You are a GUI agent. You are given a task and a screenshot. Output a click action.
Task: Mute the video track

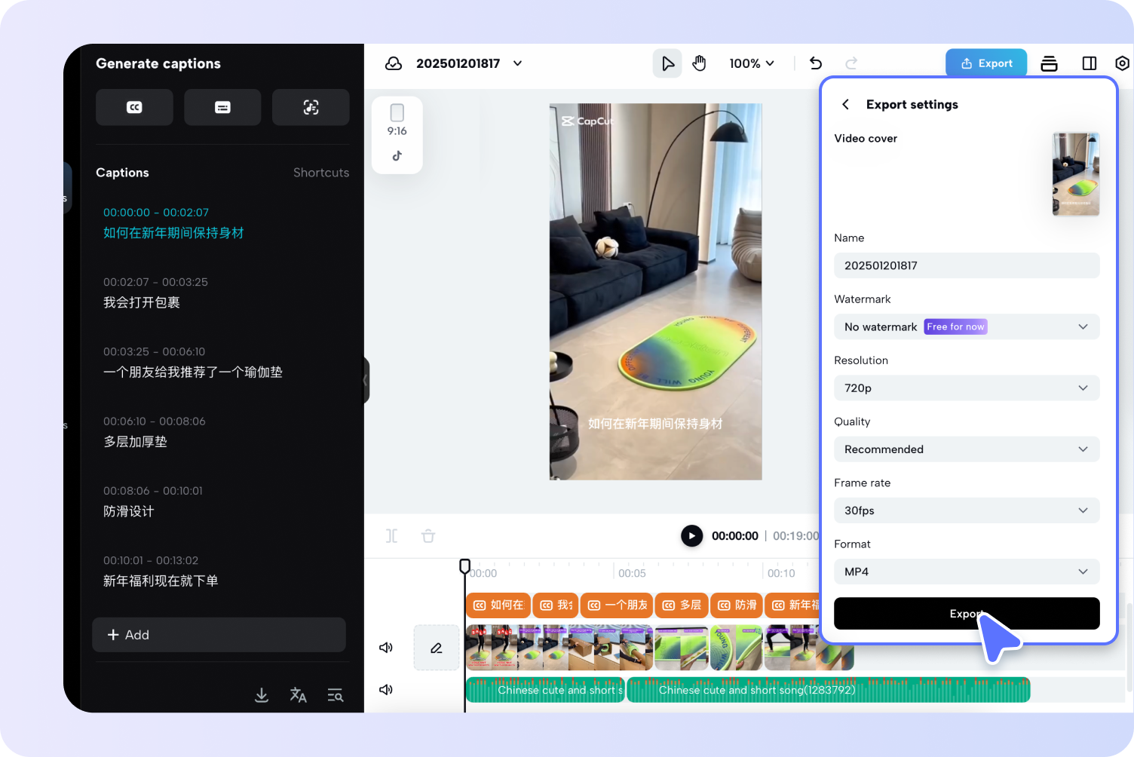click(386, 648)
